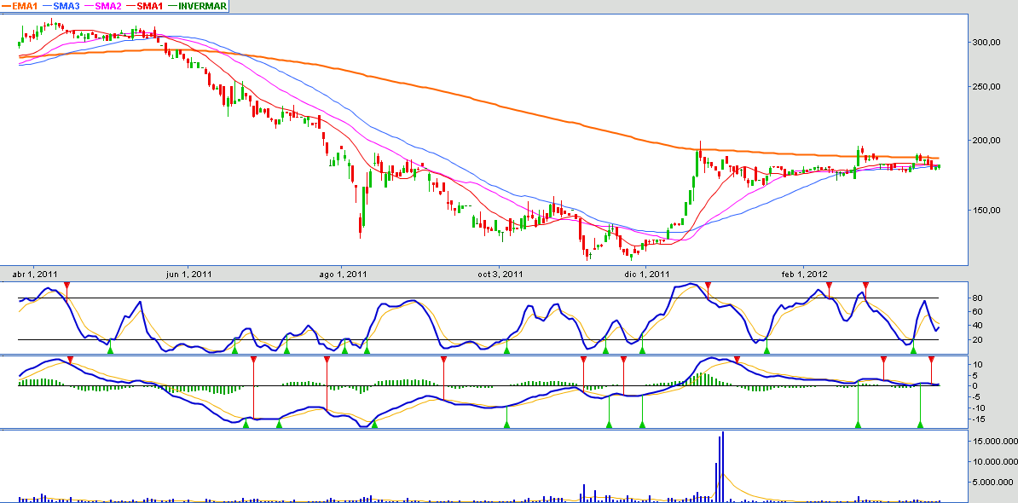Click the 150,00 price axis label

(986, 210)
